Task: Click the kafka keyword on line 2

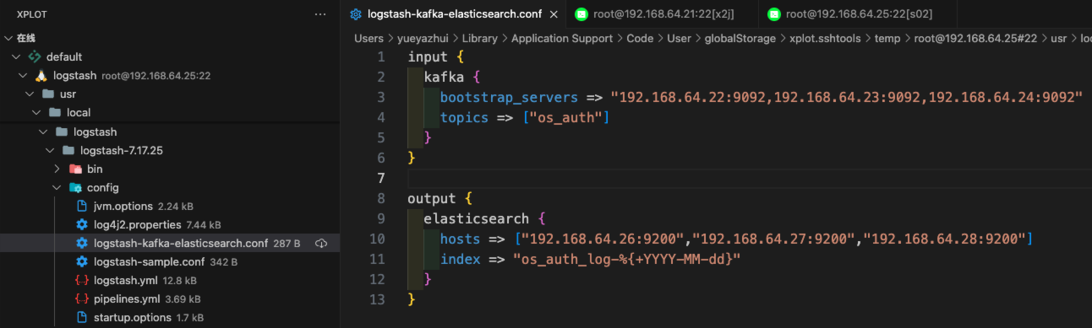Action: [x=444, y=77]
